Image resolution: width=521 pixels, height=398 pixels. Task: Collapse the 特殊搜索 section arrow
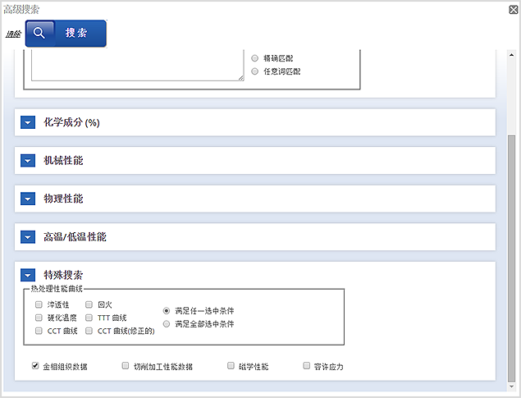[x=29, y=275]
